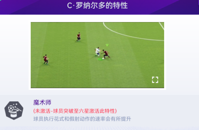This screenshot has height=130, width=199.
Task: Click the soccer ball in the video
Action: click(103, 58)
